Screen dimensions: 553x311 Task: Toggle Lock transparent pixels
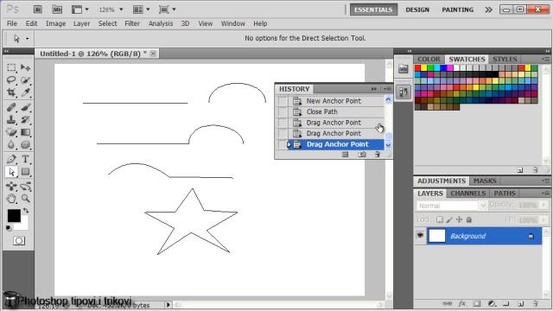coord(440,219)
